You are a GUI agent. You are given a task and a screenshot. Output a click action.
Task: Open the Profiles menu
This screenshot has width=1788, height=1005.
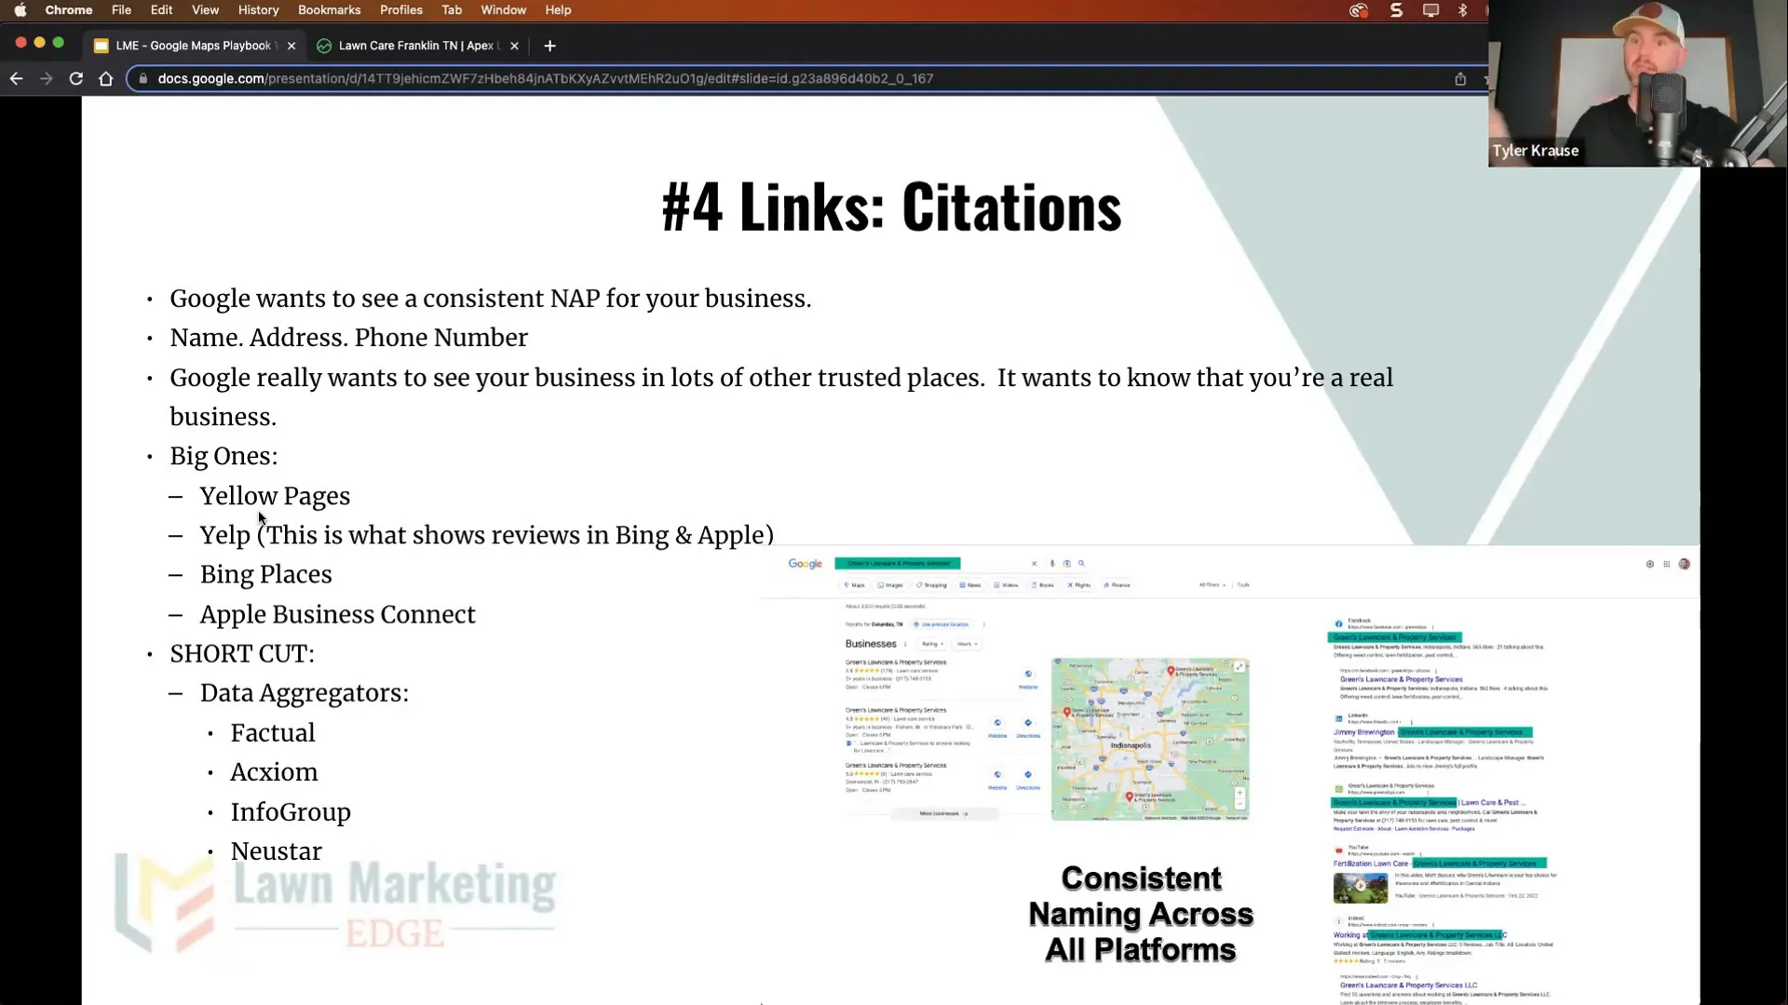click(x=400, y=10)
